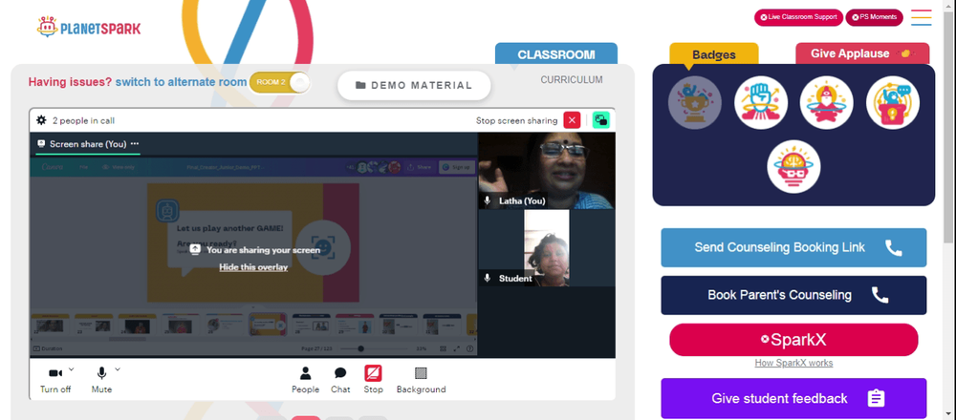Click the microphone icon beside Latha

488,200
